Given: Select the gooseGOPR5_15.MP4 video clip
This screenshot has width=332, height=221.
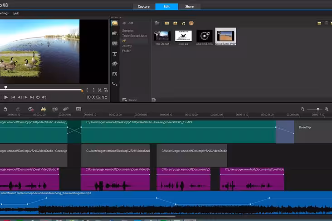Looking at the screenshot, I should (x=178, y=132).
